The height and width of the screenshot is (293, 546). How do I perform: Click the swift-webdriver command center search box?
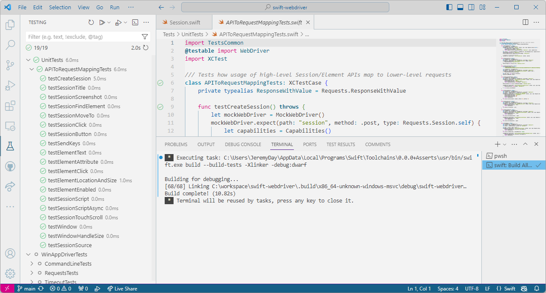285,7
